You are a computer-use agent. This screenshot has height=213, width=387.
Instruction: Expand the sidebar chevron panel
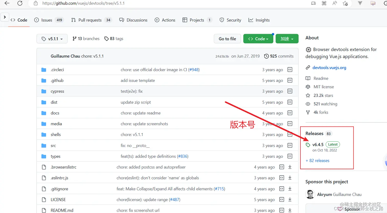pos(5,17)
